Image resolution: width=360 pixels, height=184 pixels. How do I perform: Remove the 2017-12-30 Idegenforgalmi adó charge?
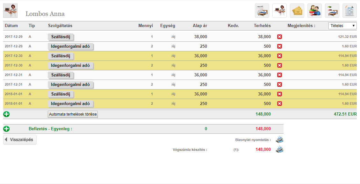(279, 66)
